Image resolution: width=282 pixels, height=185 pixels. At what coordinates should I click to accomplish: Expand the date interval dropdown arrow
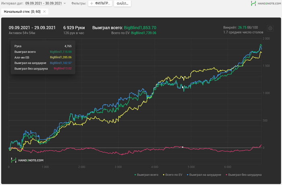65,3
